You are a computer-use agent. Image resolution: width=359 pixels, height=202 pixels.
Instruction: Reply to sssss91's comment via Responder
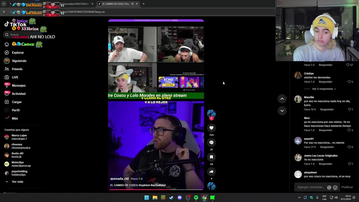click(327, 147)
